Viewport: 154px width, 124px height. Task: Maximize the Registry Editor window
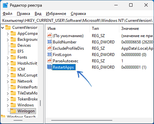coord(131,5)
